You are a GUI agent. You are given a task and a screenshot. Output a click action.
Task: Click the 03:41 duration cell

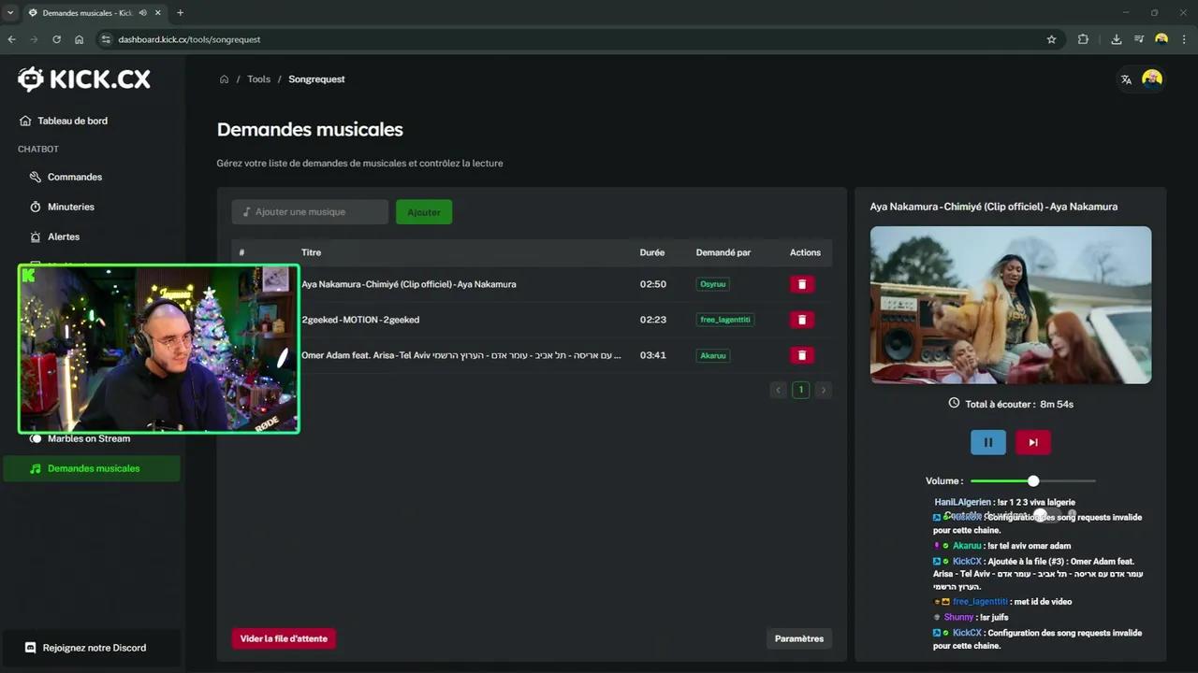point(653,355)
